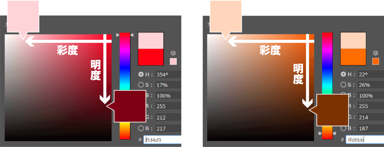Image resolution: width=384 pixels, height=147 pixels.
Task: Click the hex field containing ffd6bb
Action: (x=365, y=139)
